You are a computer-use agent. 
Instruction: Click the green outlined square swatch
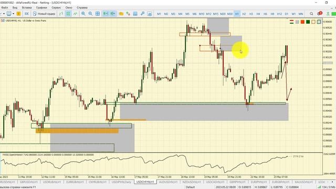click(x=319, y=22)
